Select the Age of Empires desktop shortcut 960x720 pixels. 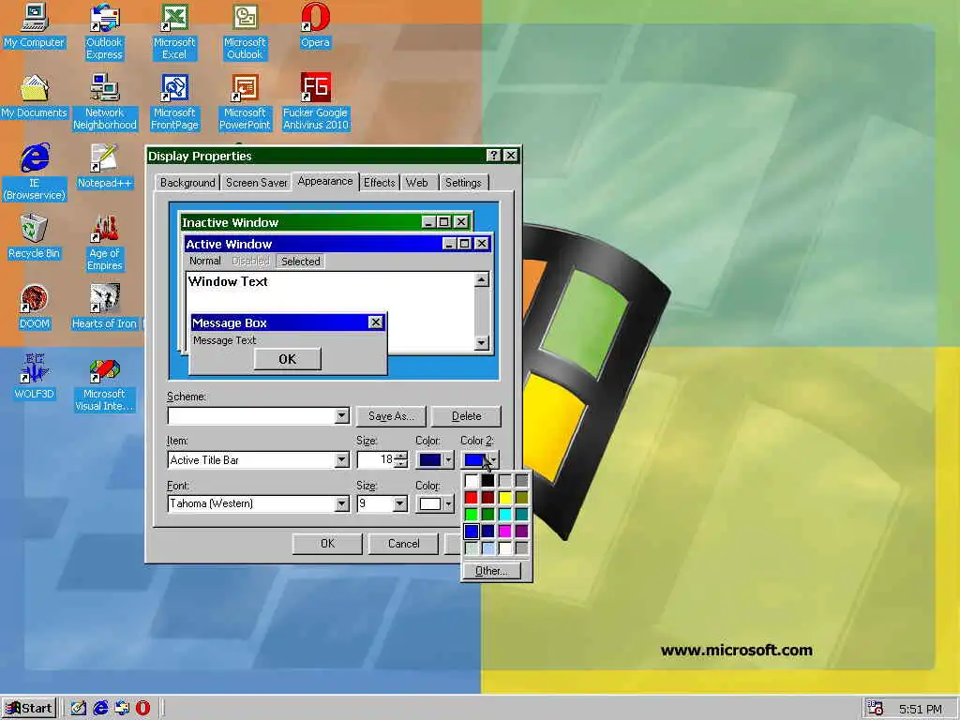click(105, 243)
